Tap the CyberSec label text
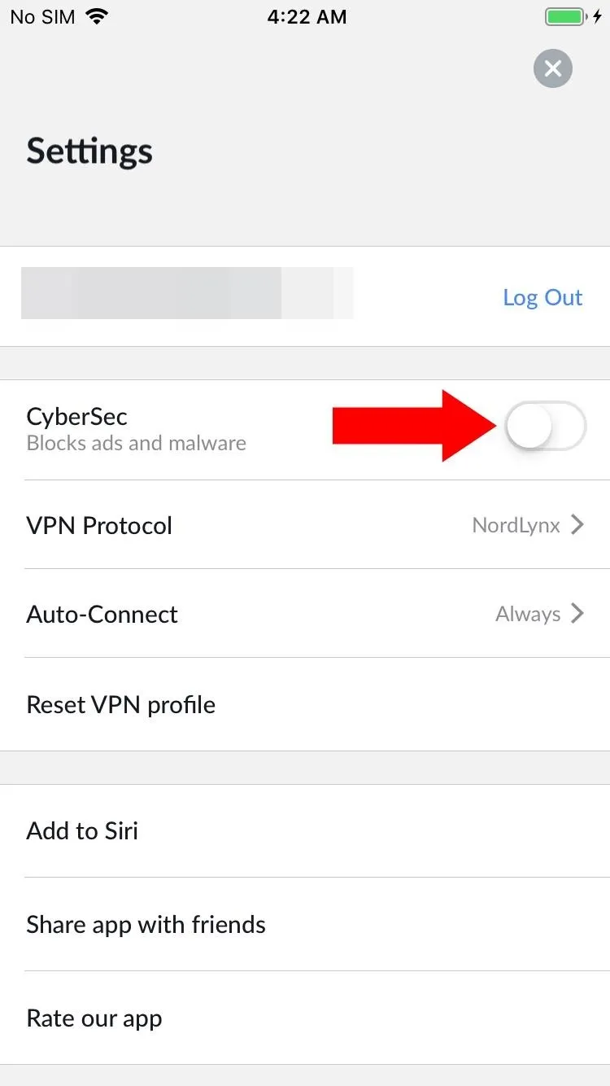Viewport: 610px width, 1086px height. (76, 416)
